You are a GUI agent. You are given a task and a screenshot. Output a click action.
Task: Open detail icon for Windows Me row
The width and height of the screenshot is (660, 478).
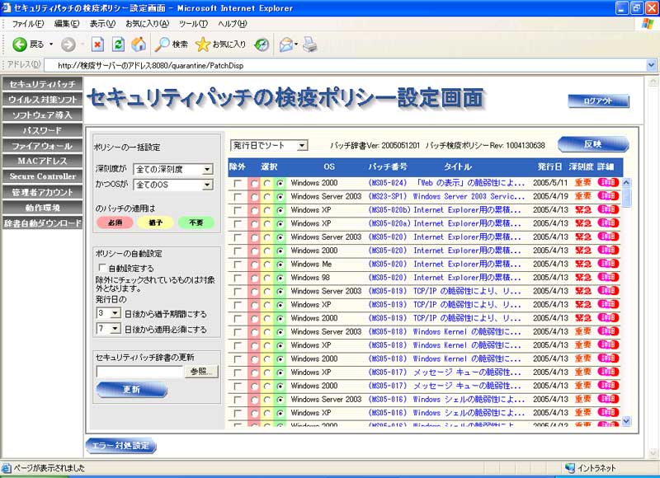tap(608, 264)
